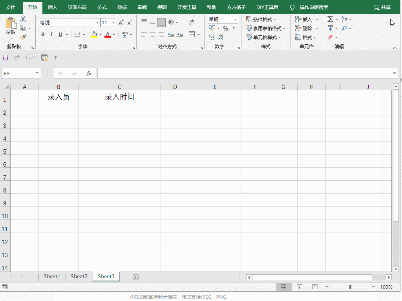Expand the 单元格样式 menu
Viewport: 402px width, 301px height.
click(x=263, y=37)
